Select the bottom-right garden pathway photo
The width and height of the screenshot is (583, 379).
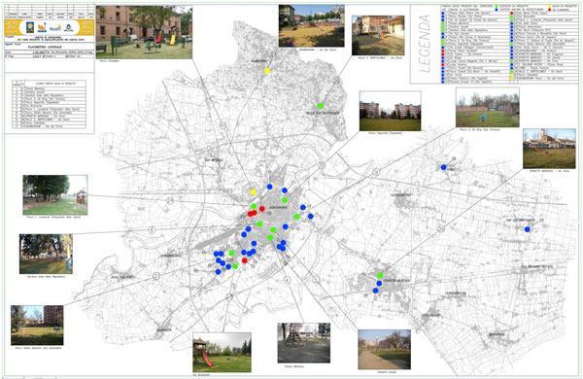(385, 349)
